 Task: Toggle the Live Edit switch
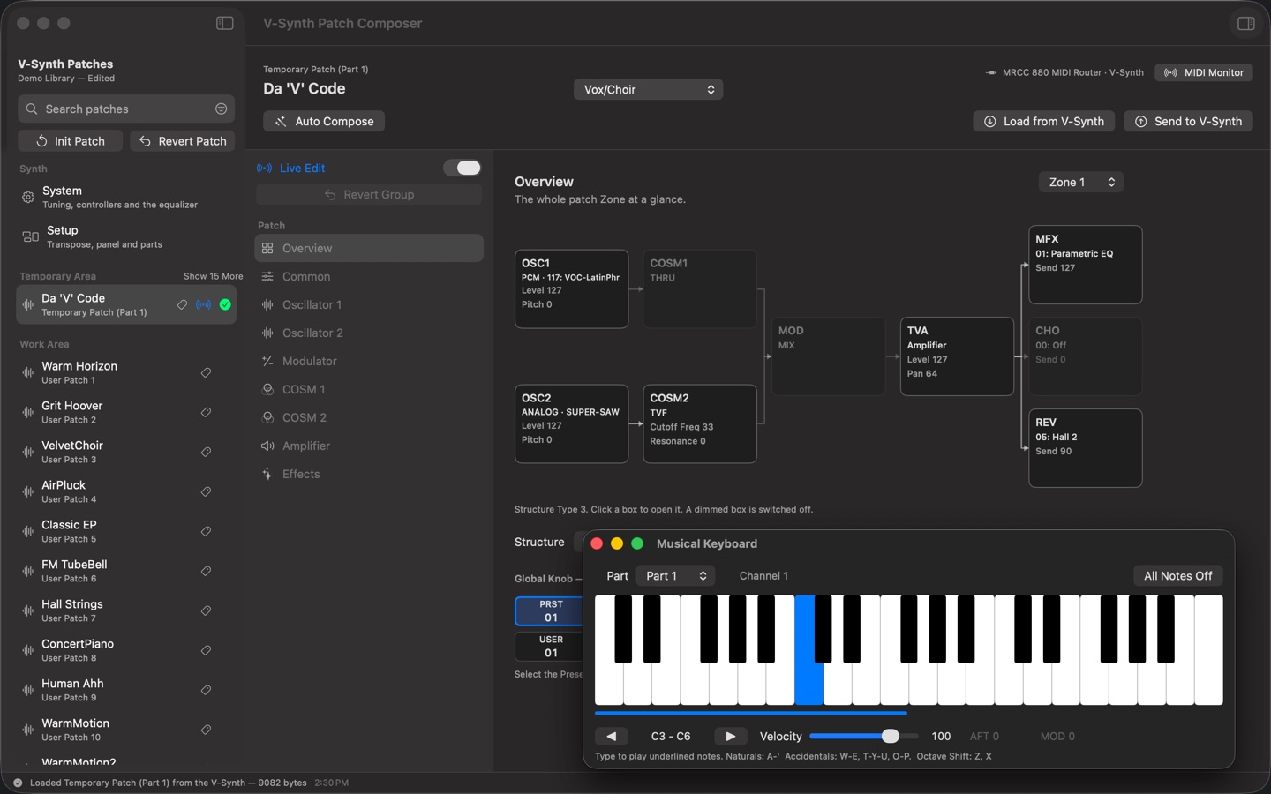pyautogui.click(x=462, y=168)
